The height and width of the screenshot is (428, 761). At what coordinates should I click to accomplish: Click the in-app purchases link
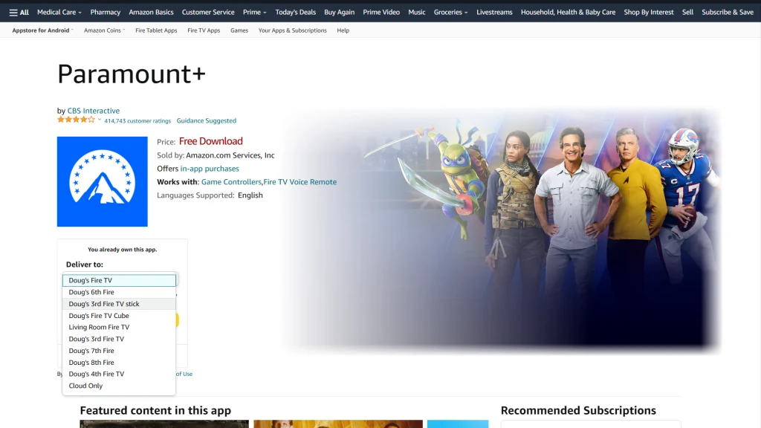click(x=210, y=169)
